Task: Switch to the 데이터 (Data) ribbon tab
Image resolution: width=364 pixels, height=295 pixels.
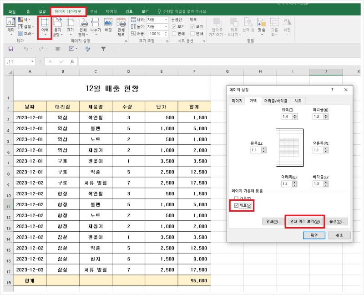Action: click(x=111, y=12)
